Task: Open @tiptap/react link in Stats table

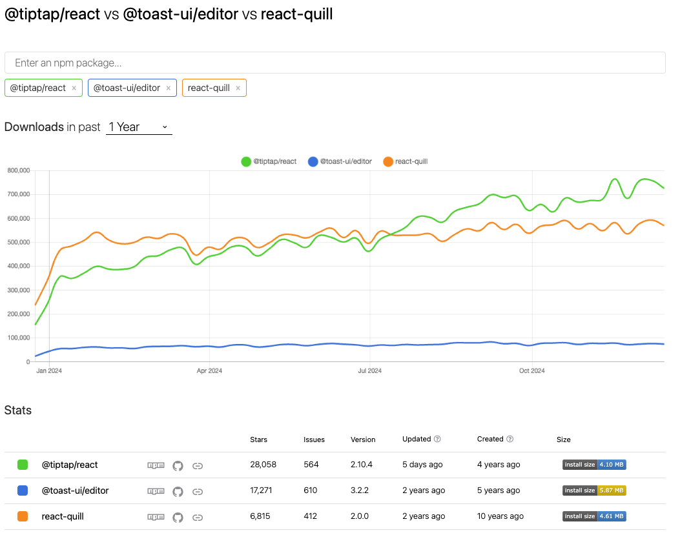Action: coord(69,465)
